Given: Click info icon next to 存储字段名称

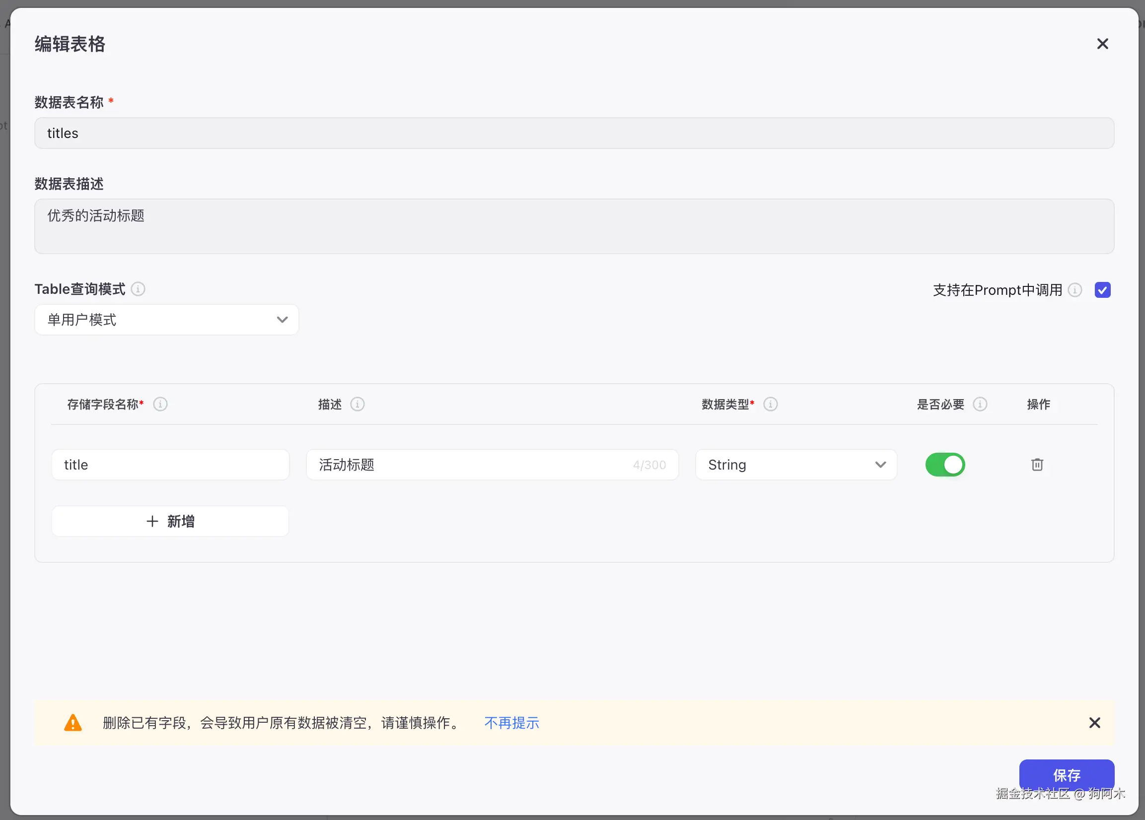Looking at the screenshot, I should pos(160,404).
